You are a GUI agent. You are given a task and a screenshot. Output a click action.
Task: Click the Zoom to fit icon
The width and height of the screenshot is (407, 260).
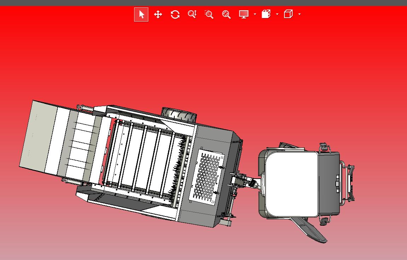coord(226,14)
